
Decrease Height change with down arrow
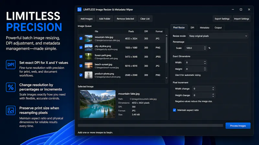(x=213, y=96)
